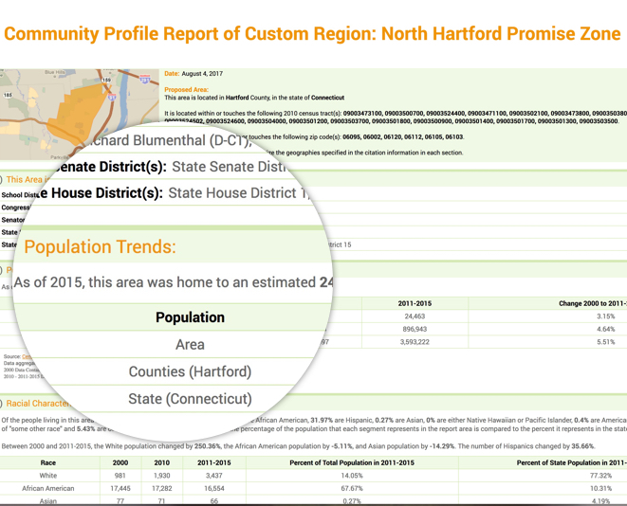
Task: Click African American value 17,282
Action: coord(161,488)
